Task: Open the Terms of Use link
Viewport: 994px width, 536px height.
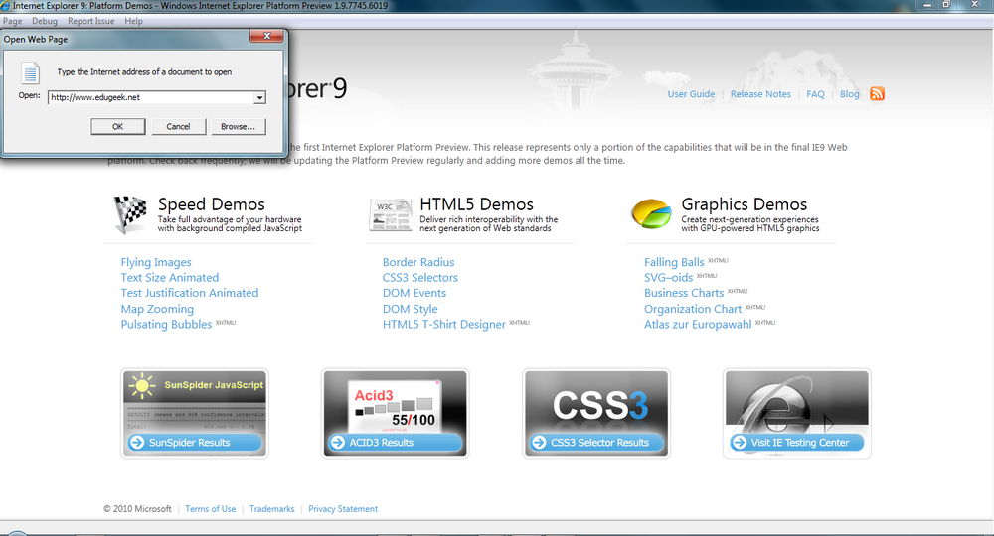Action: (x=211, y=509)
